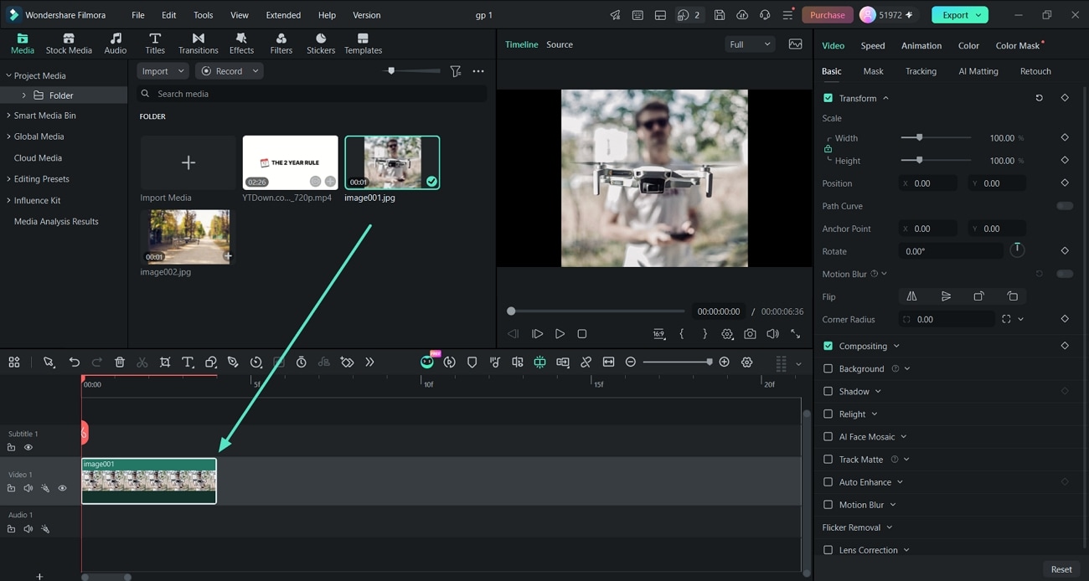Open the Transitions panel
Screen dimensions: 1089x581
click(x=198, y=44)
